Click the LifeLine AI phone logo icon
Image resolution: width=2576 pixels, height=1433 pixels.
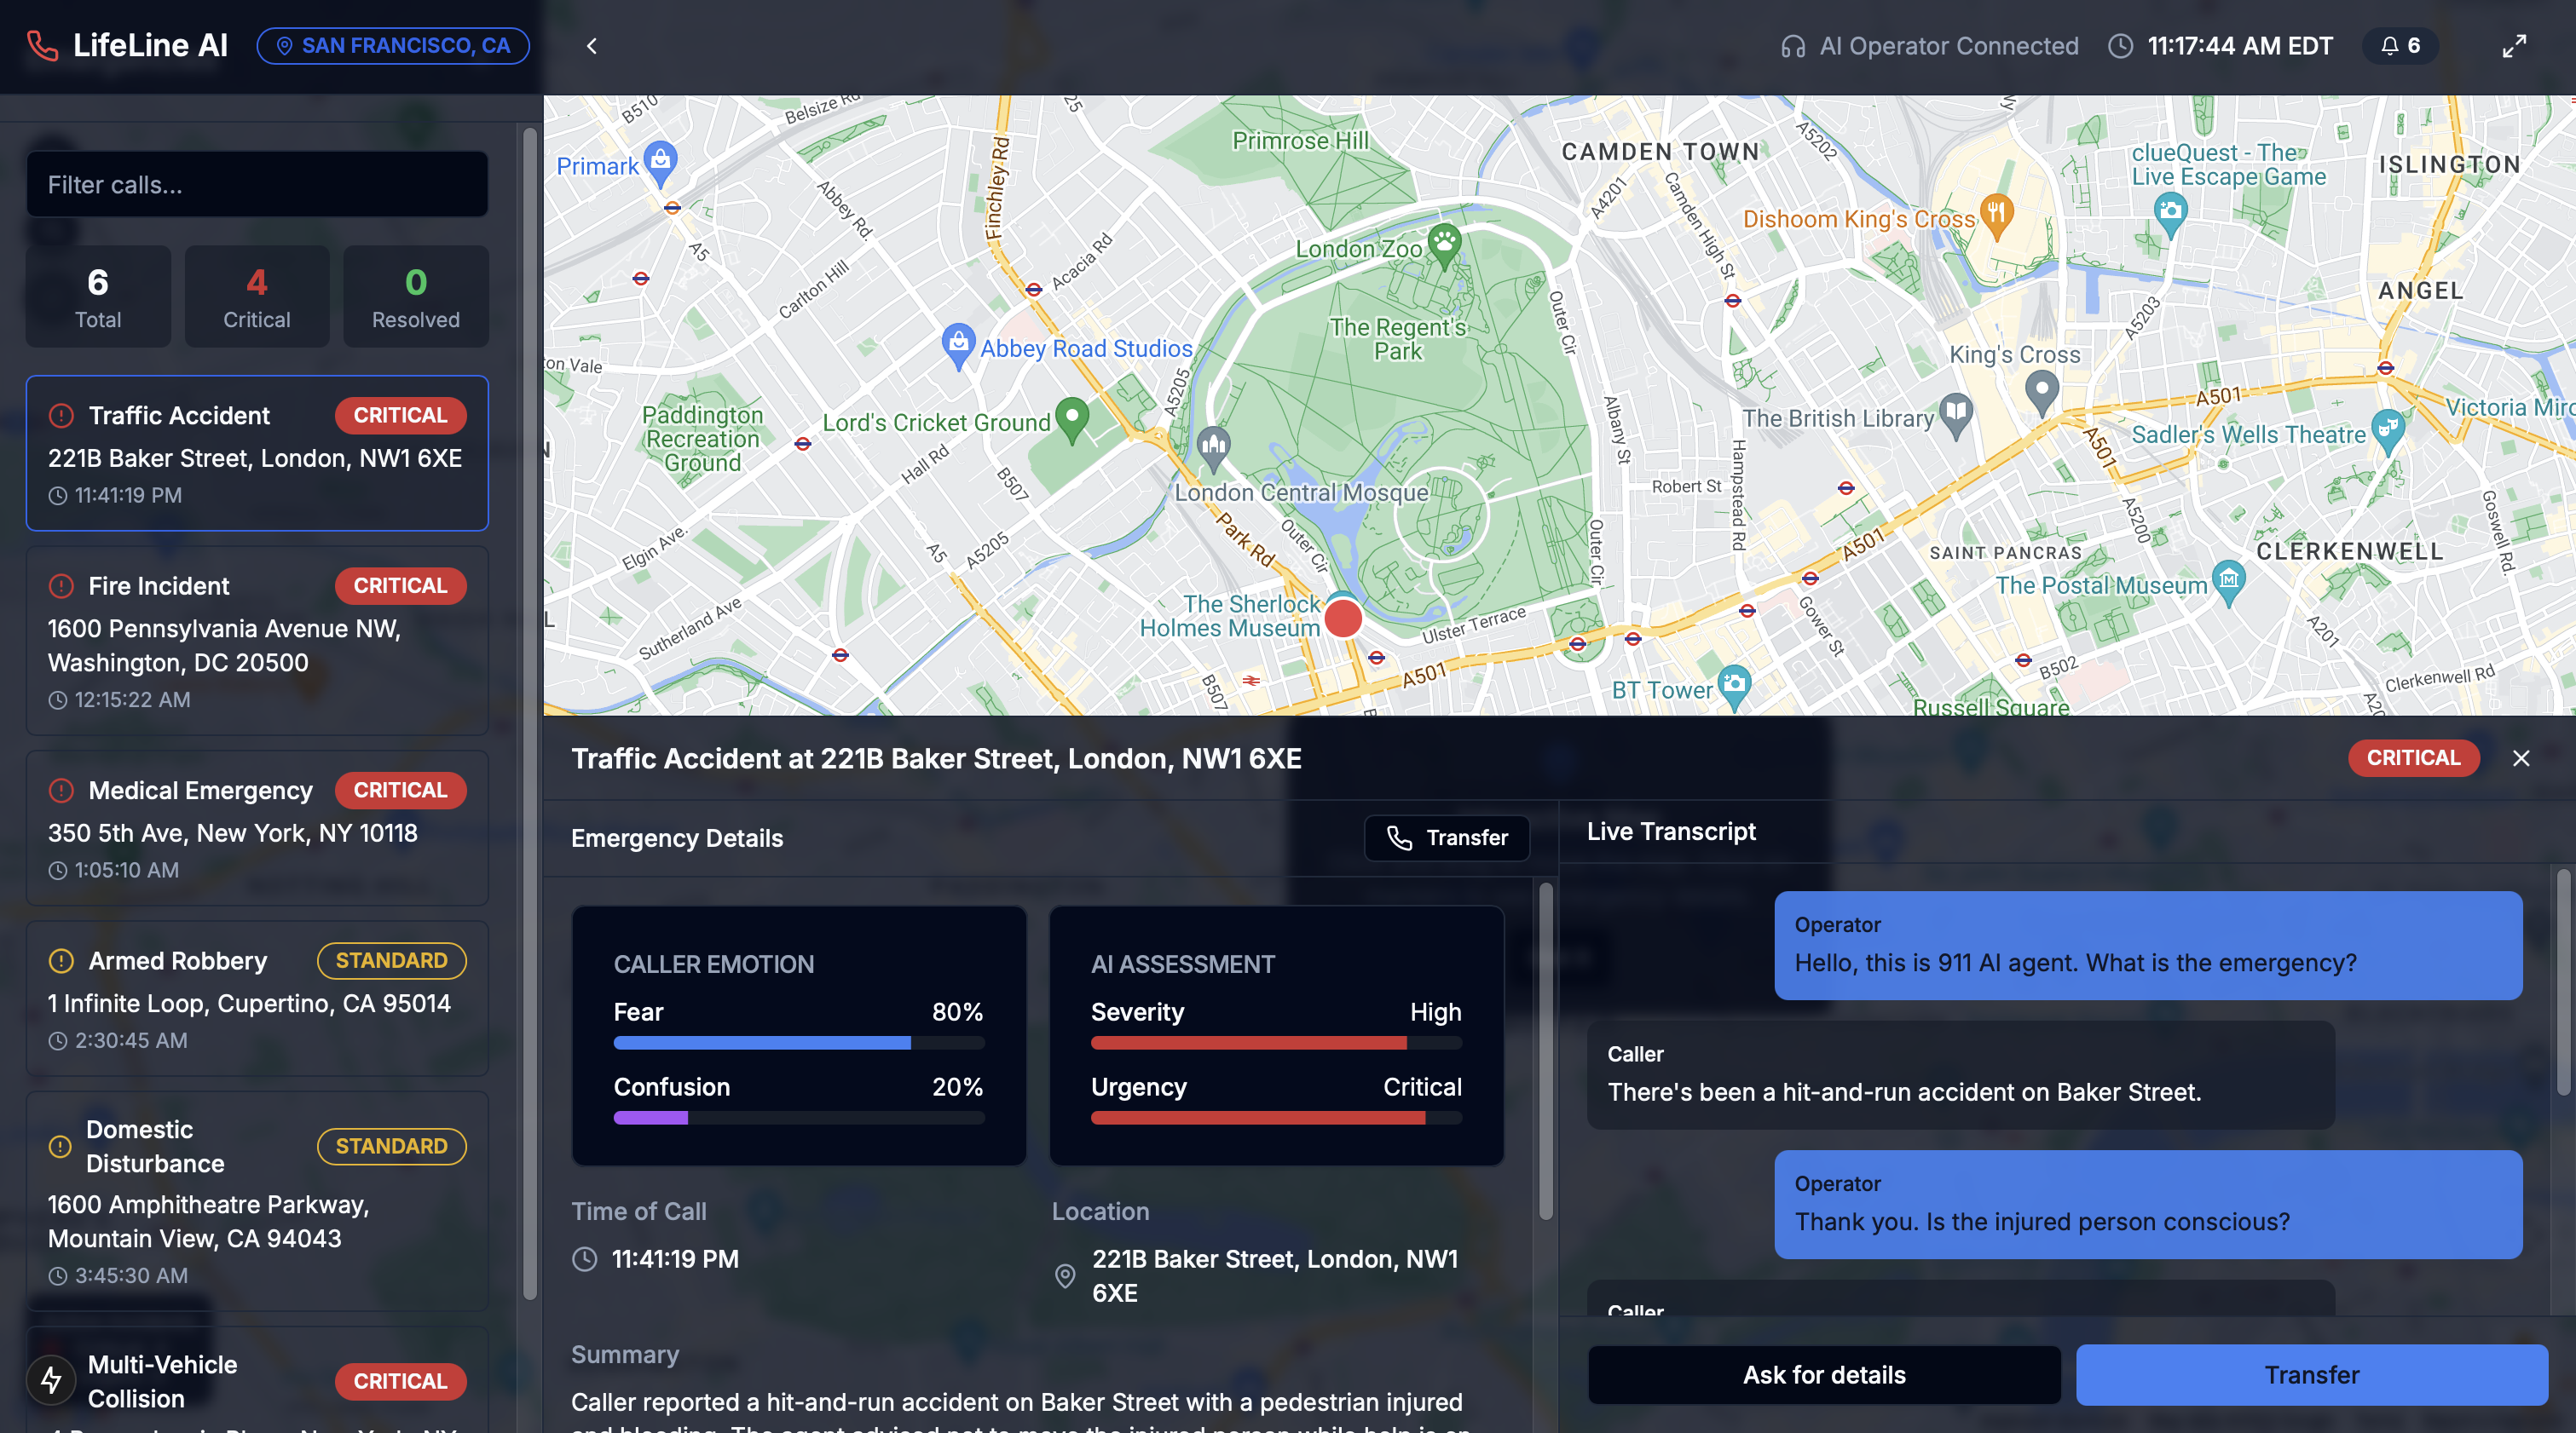coord(42,45)
